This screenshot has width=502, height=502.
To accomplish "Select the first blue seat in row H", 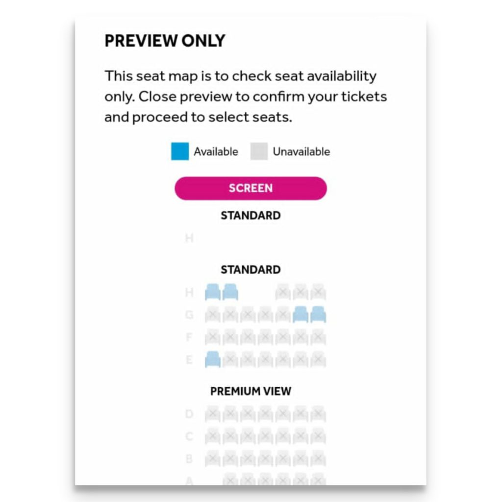I will 213,292.
